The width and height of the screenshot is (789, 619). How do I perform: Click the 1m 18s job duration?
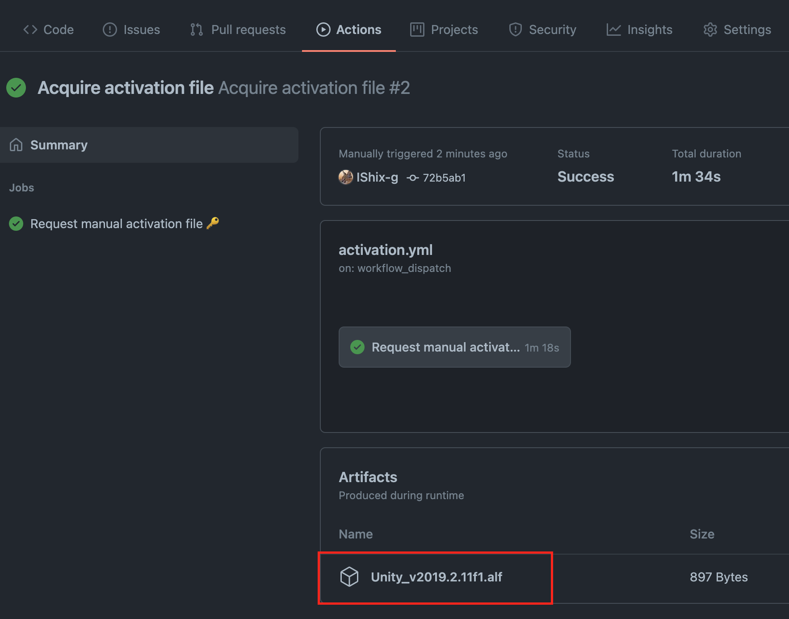click(x=542, y=348)
